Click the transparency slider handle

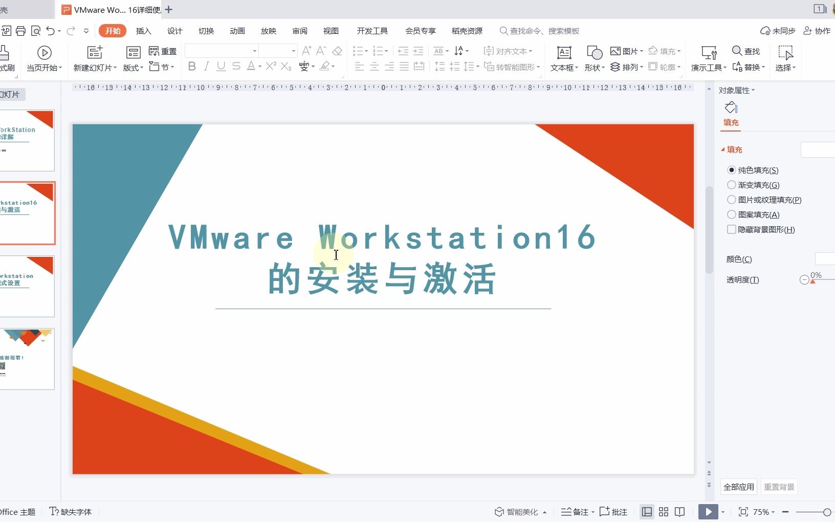coord(812,281)
